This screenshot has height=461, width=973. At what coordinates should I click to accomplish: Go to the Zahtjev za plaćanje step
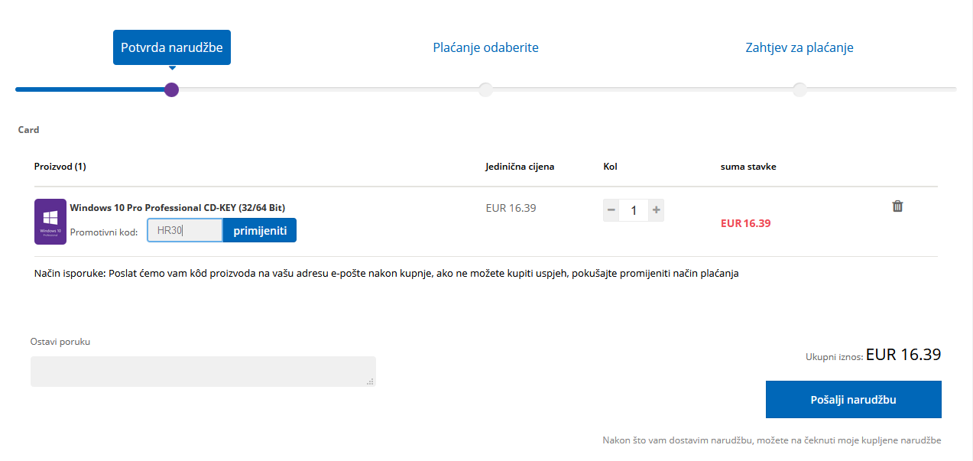[x=799, y=47]
